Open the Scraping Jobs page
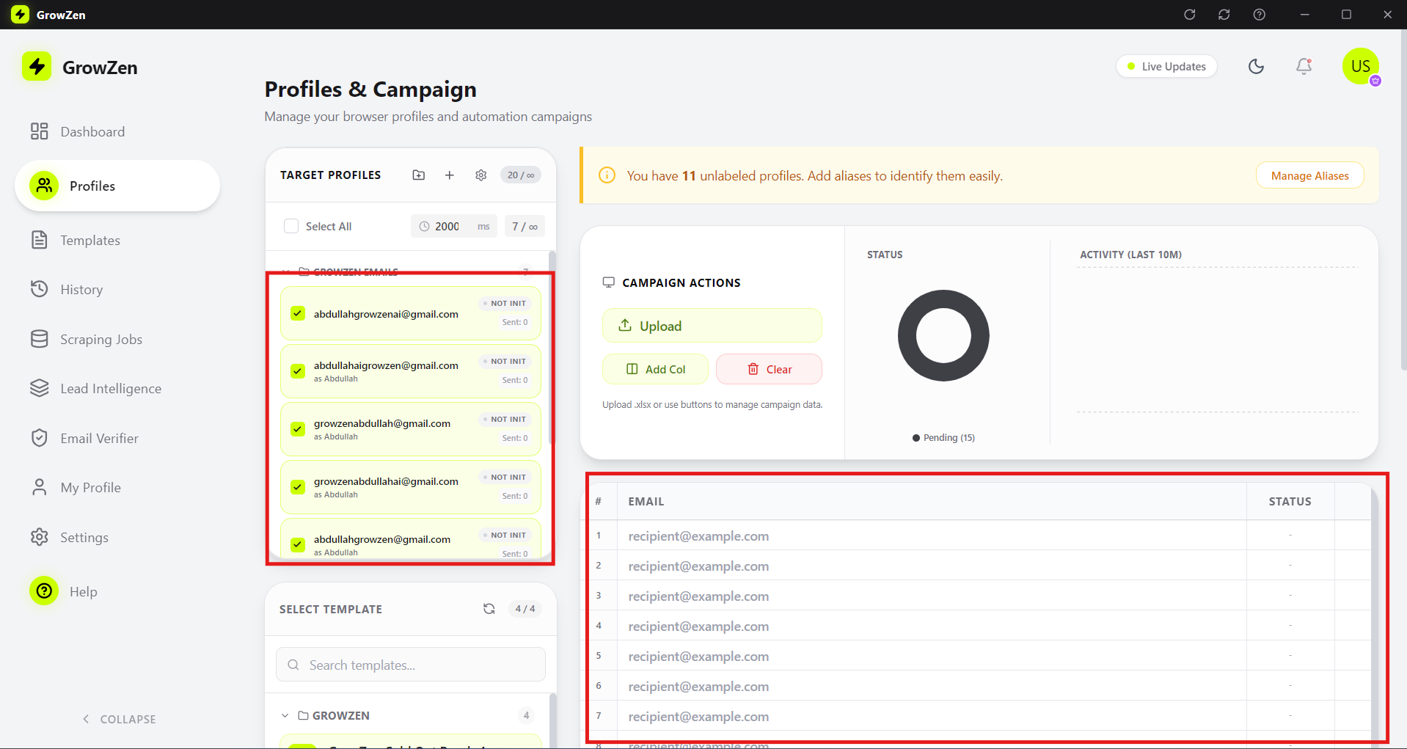This screenshot has width=1407, height=749. 100,339
